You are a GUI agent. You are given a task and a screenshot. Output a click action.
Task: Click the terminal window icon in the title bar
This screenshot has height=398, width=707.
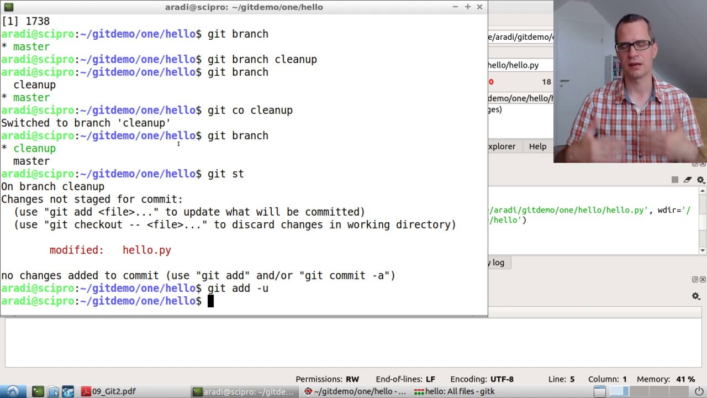click(x=8, y=7)
